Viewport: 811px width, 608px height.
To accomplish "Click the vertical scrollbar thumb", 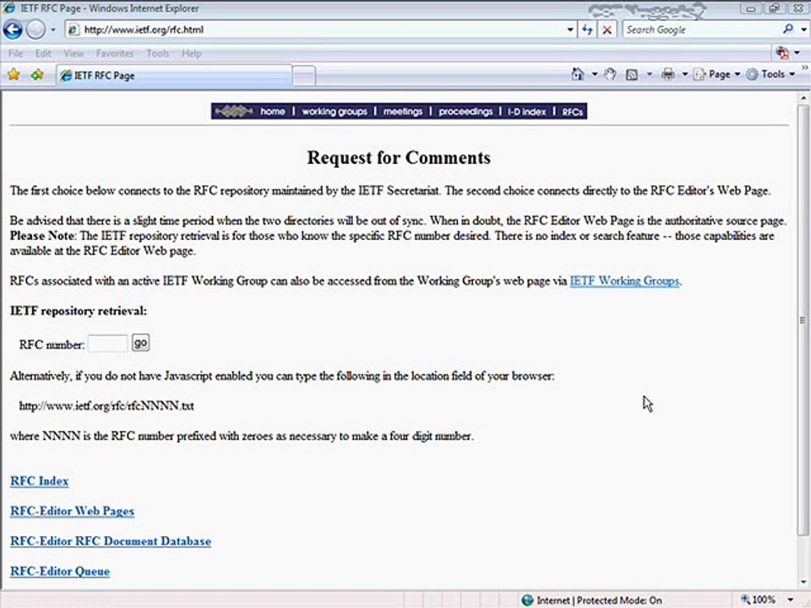I will click(x=803, y=320).
